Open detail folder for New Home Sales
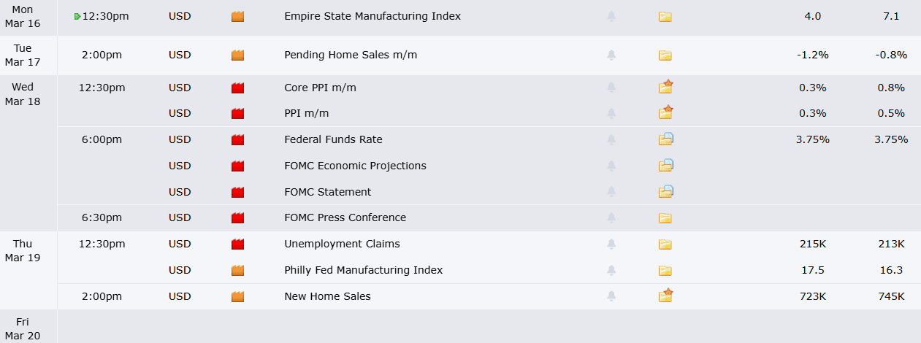 [x=665, y=296]
